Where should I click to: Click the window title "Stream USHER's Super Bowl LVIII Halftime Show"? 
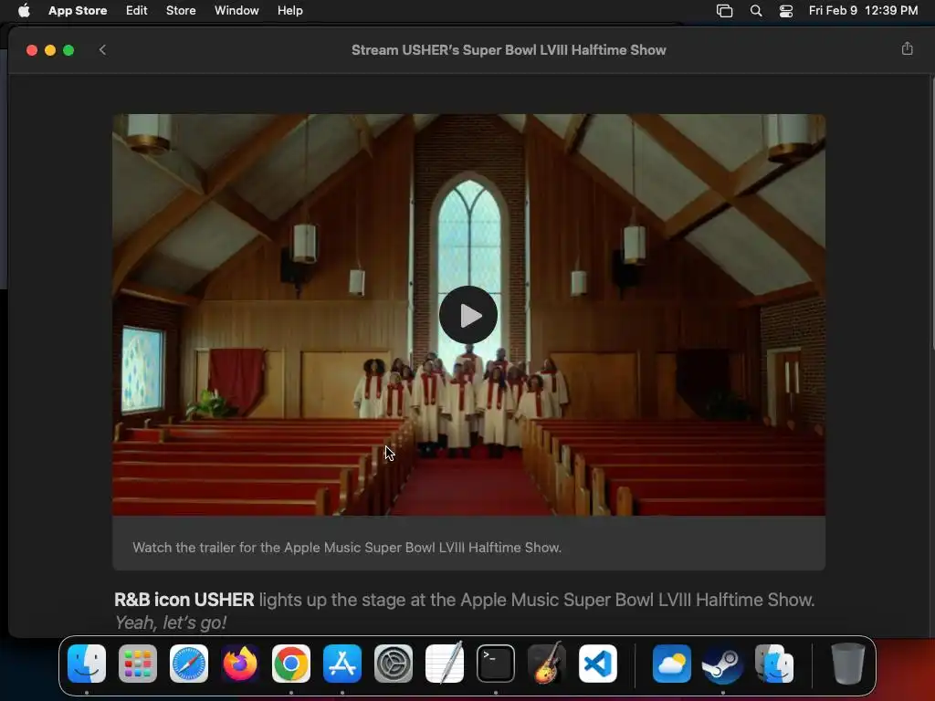(x=509, y=50)
